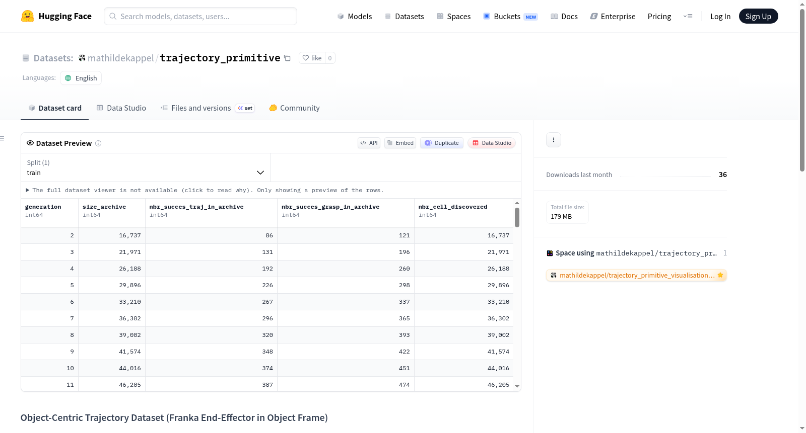Viewport: 806px width, 433px height.
Task: Copy dataset name with copy icon
Action: 287,58
